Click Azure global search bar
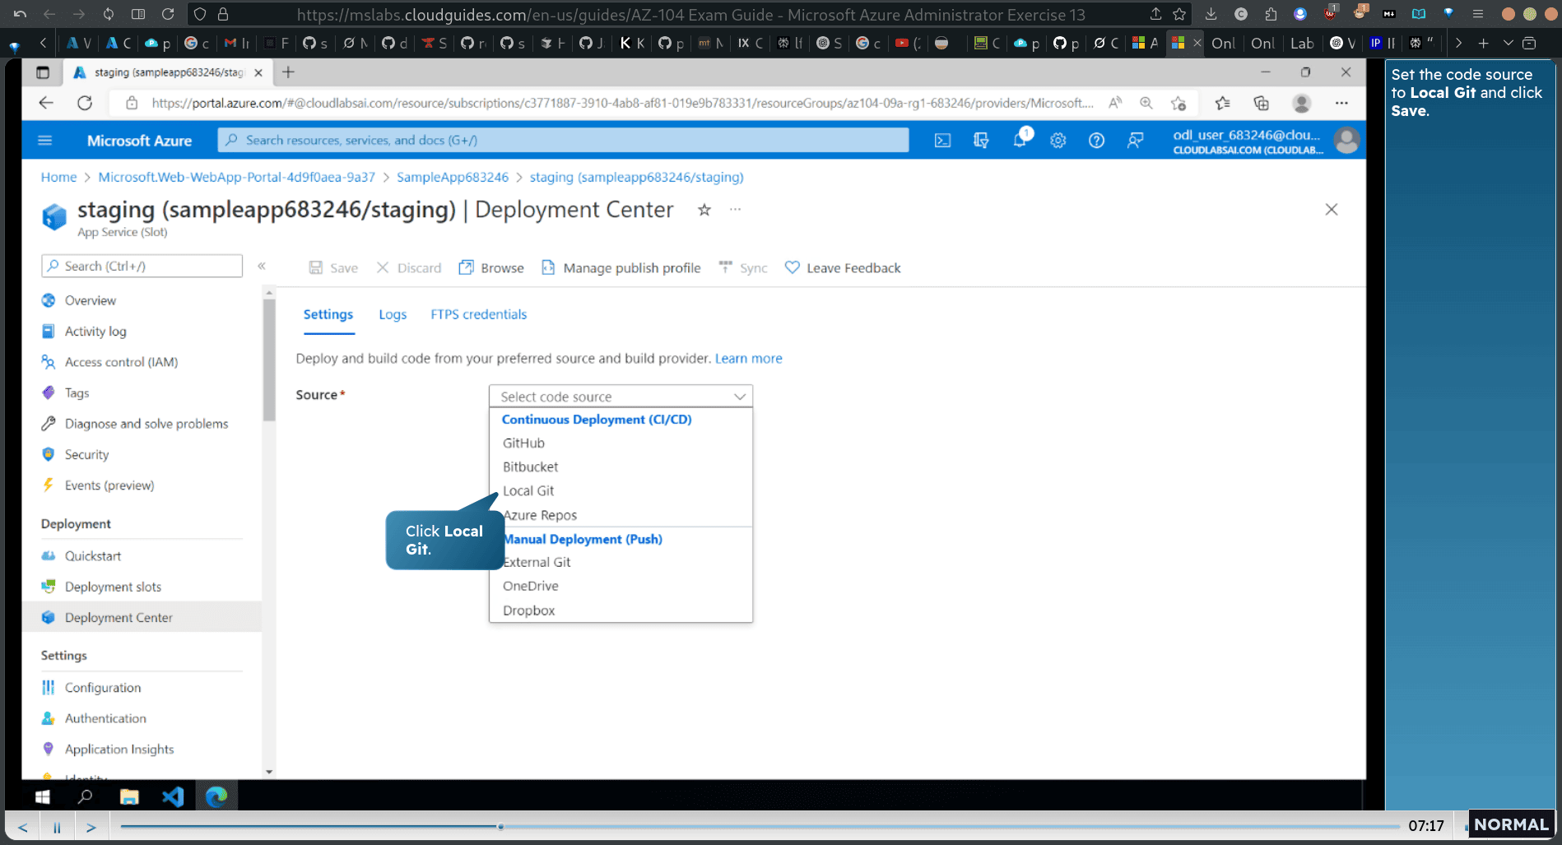The width and height of the screenshot is (1562, 845). pos(563,141)
